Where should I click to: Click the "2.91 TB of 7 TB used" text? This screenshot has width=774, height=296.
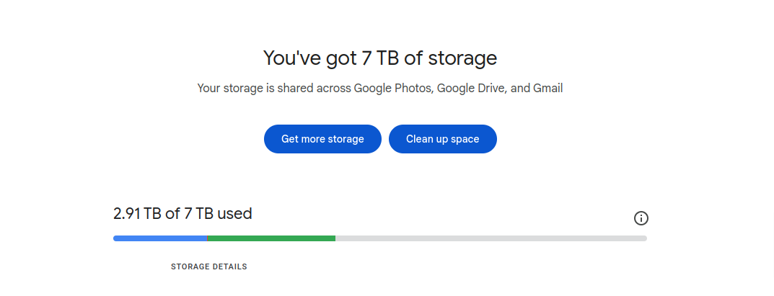point(182,214)
